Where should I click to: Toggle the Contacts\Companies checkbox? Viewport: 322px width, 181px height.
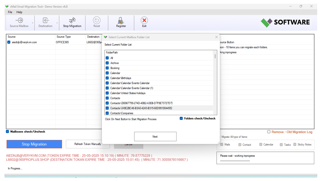(107, 113)
